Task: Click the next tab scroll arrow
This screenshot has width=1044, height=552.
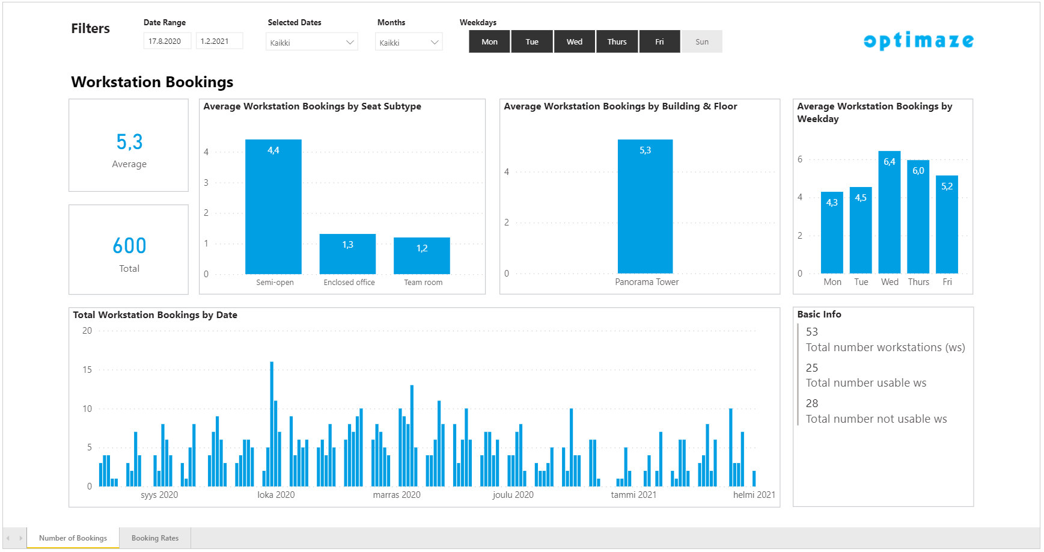Action: tap(20, 538)
